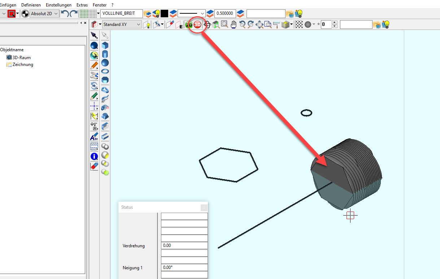Click the zoom all arrows magnifier icon

[260, 25]
